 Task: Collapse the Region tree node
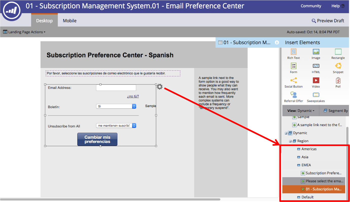point(290,141)
